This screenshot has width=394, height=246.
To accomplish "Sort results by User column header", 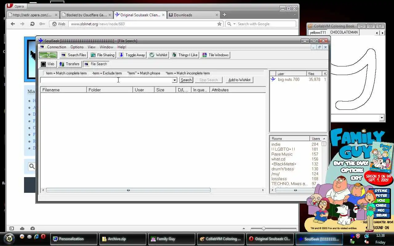I will (143, 90).
